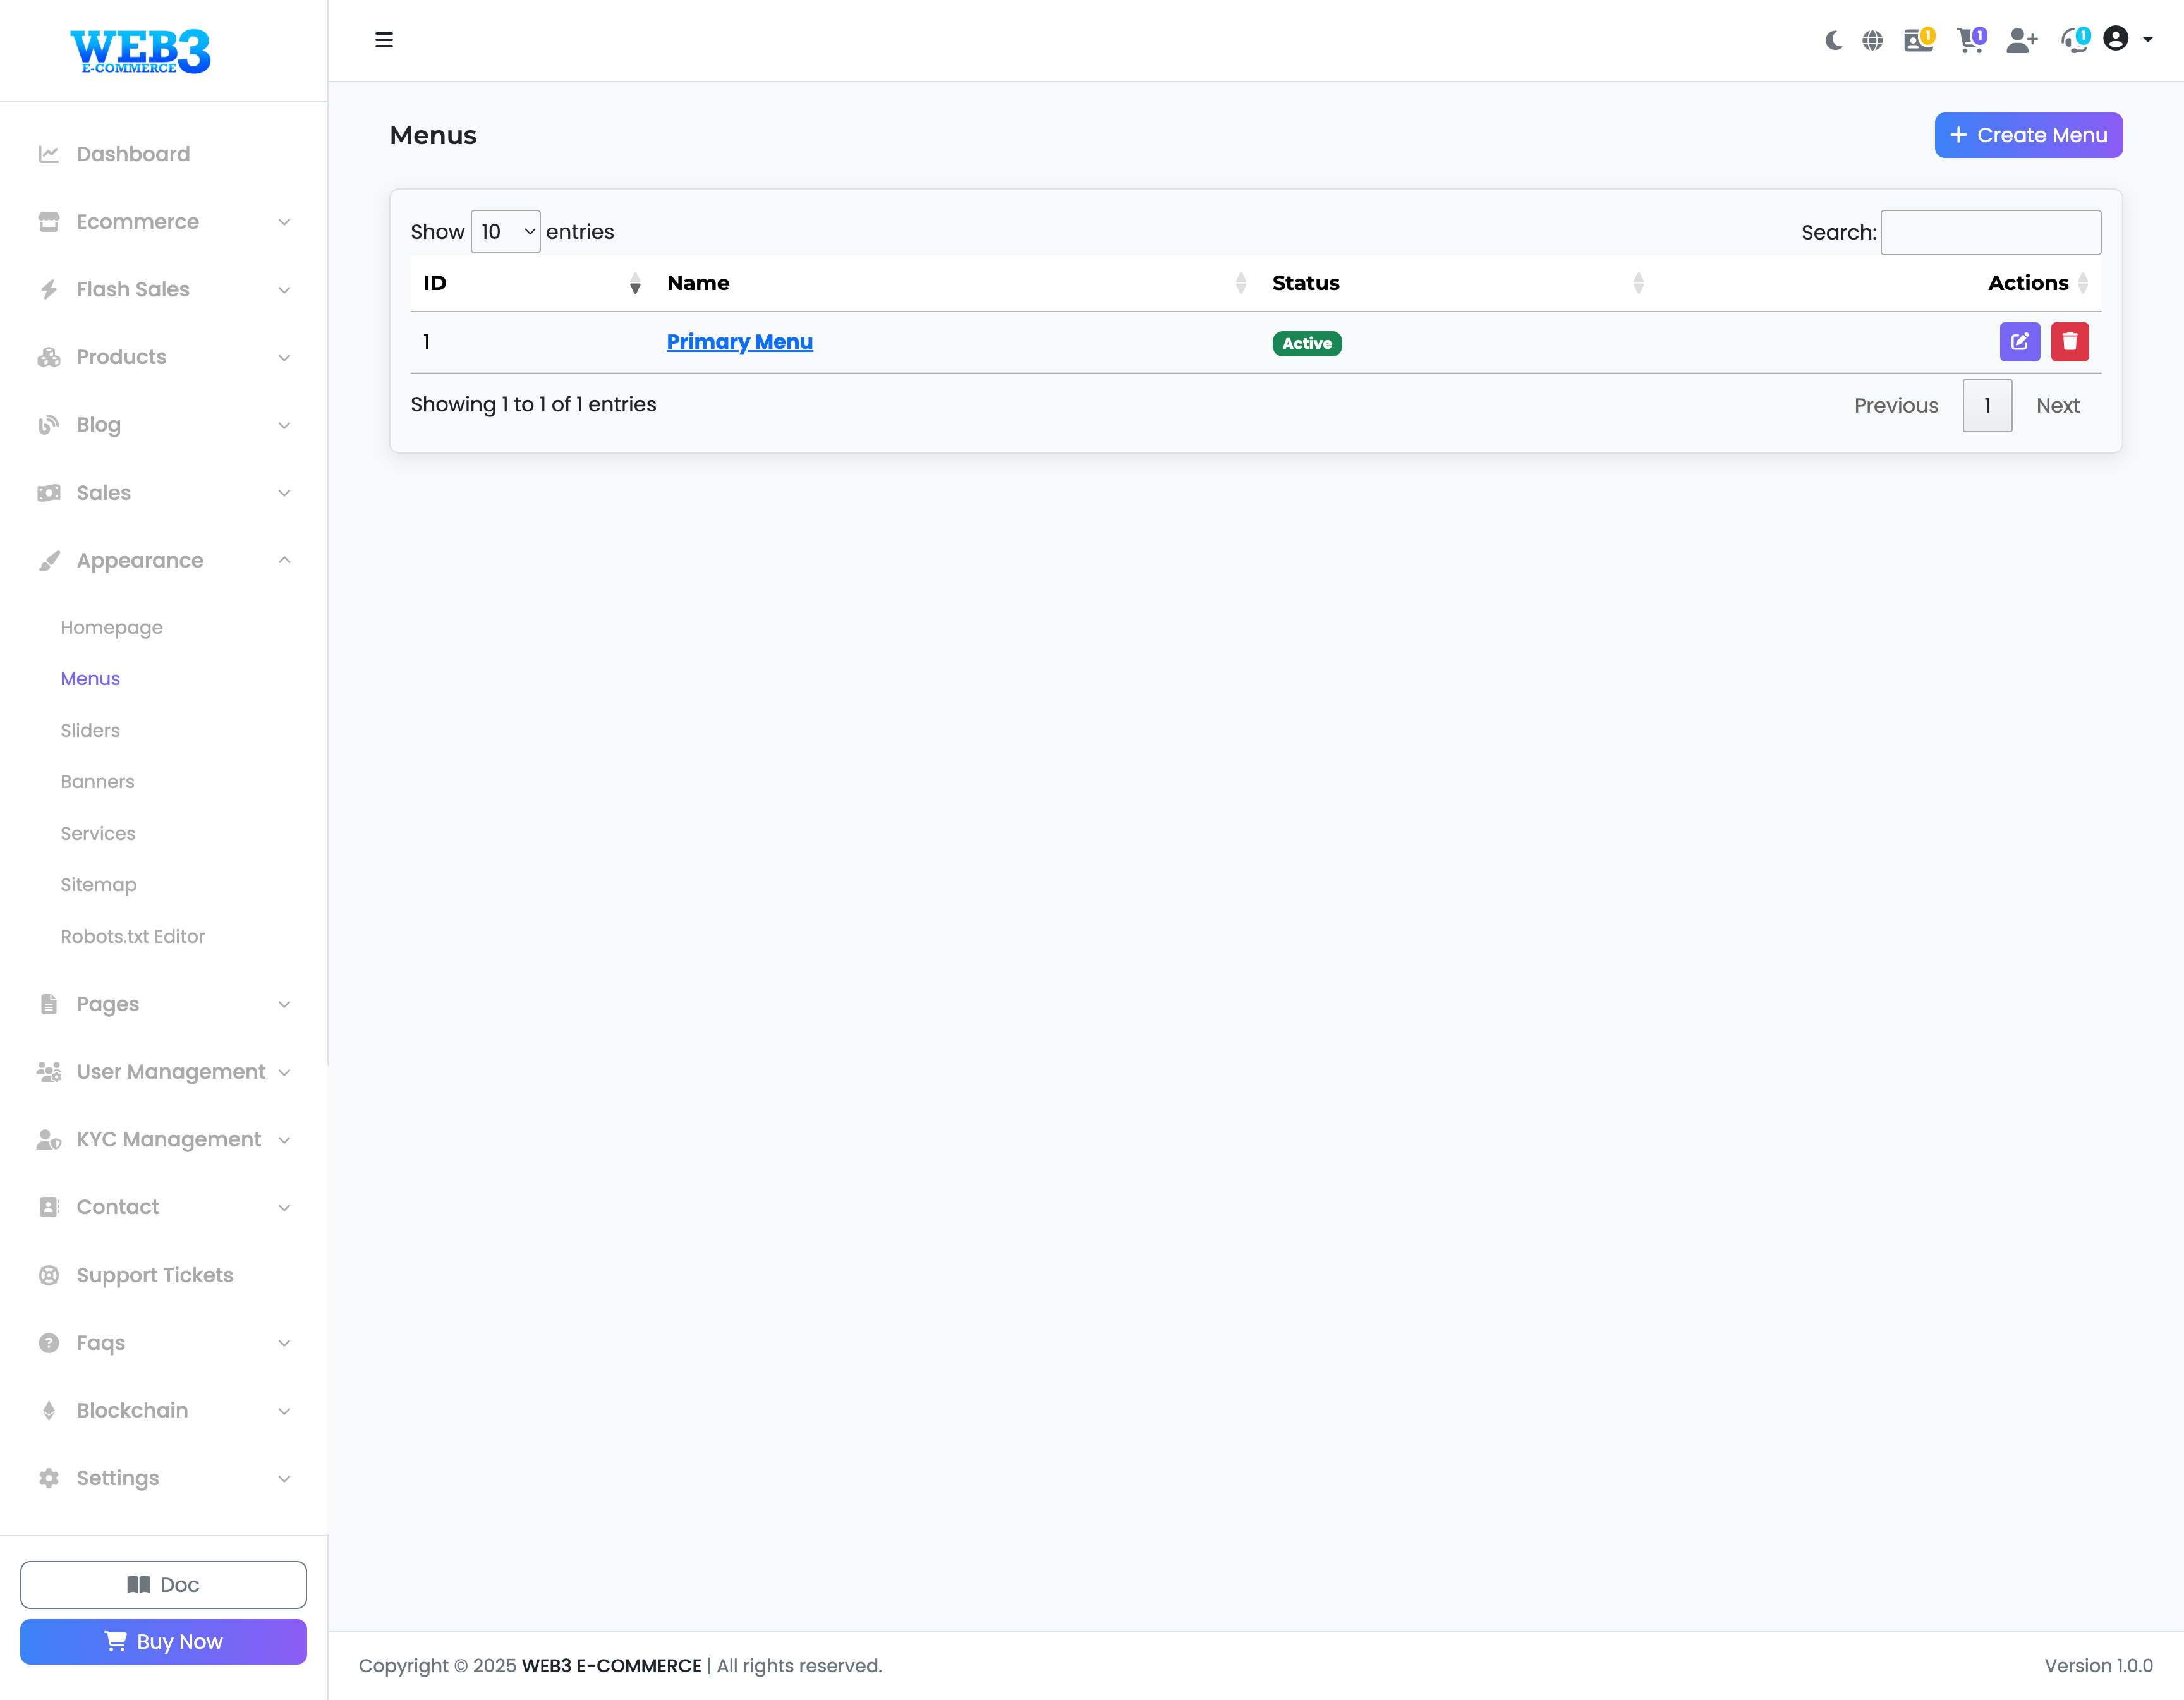Click the Dashboard chart icon in sidebar

(48, 154)
